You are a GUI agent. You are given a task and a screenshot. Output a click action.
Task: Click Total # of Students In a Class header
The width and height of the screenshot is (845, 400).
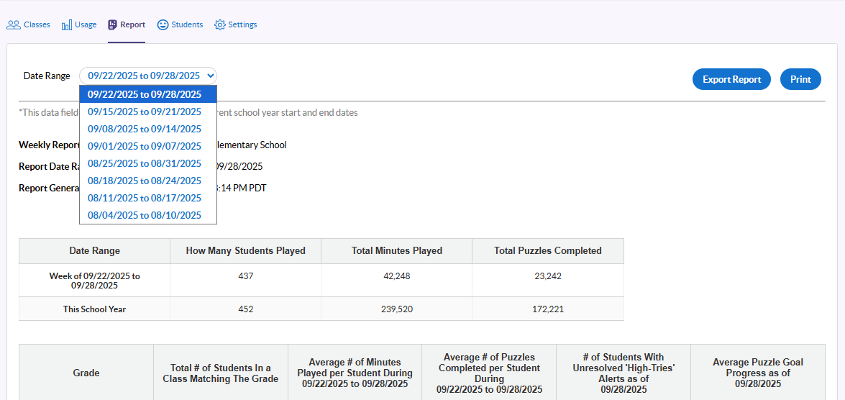220,373
